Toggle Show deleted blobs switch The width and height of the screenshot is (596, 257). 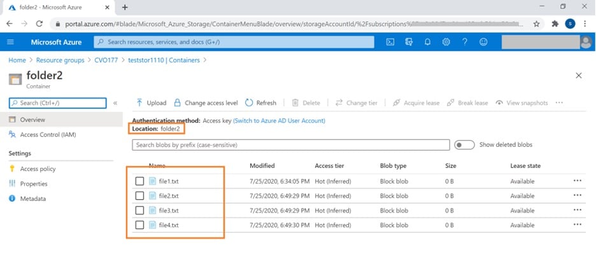(x=464, y=145)
